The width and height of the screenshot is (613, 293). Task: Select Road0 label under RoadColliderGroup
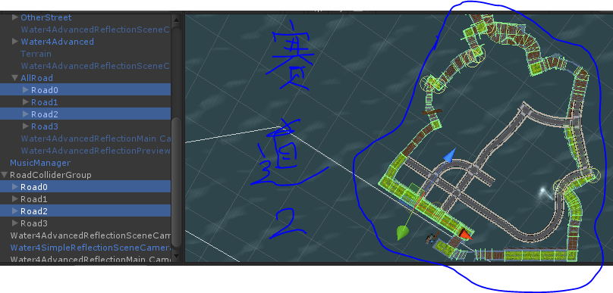34,187
